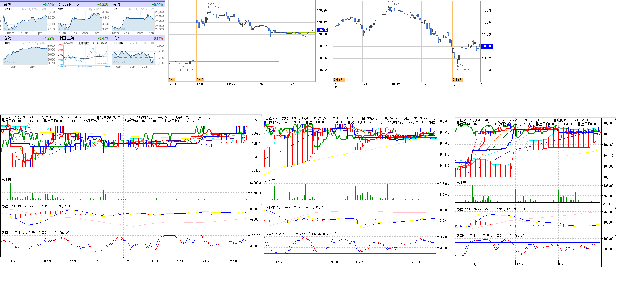The image size is (632, 282).
Task: Open the Shanghai sh000001 index chart
Action: 83,55
